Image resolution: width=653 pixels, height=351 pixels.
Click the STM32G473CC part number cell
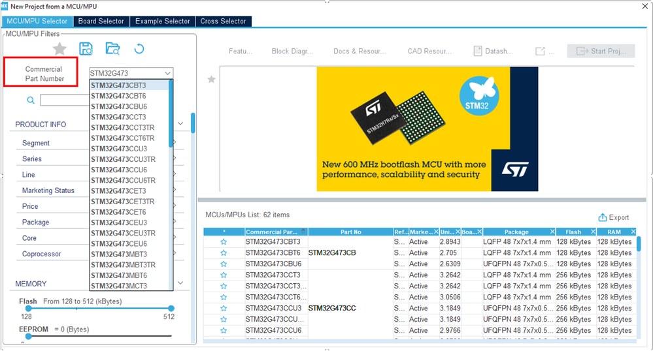332,308
